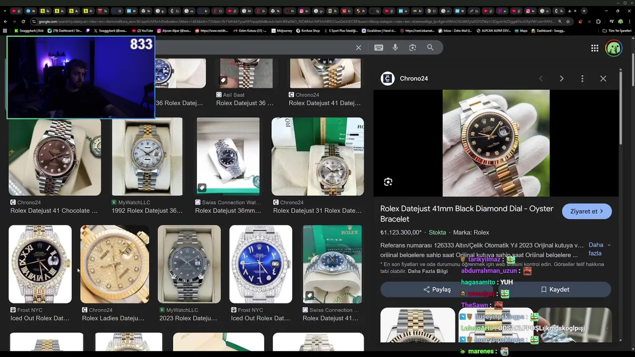Close the Chrono24 image preview panel
The height and width of the screenshot is (357, 635).
[x=603, y=79]
